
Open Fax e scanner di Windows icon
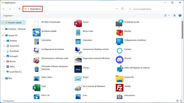pyautogui.click(x=78, y=88)
